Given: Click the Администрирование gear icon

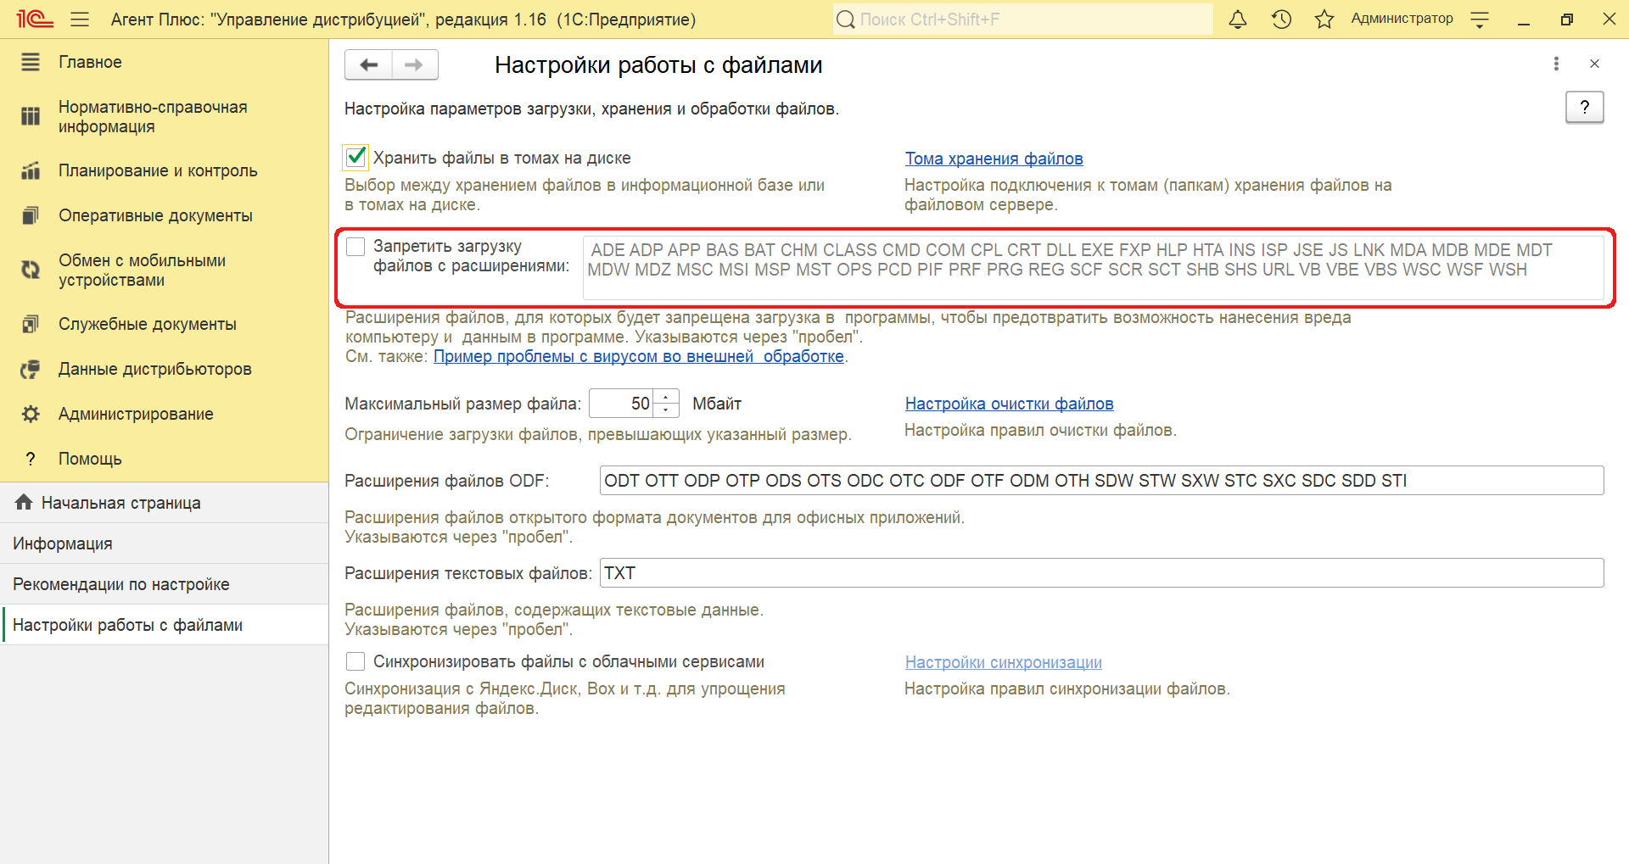Looking at the screenshot, I should tap(31, 414).
